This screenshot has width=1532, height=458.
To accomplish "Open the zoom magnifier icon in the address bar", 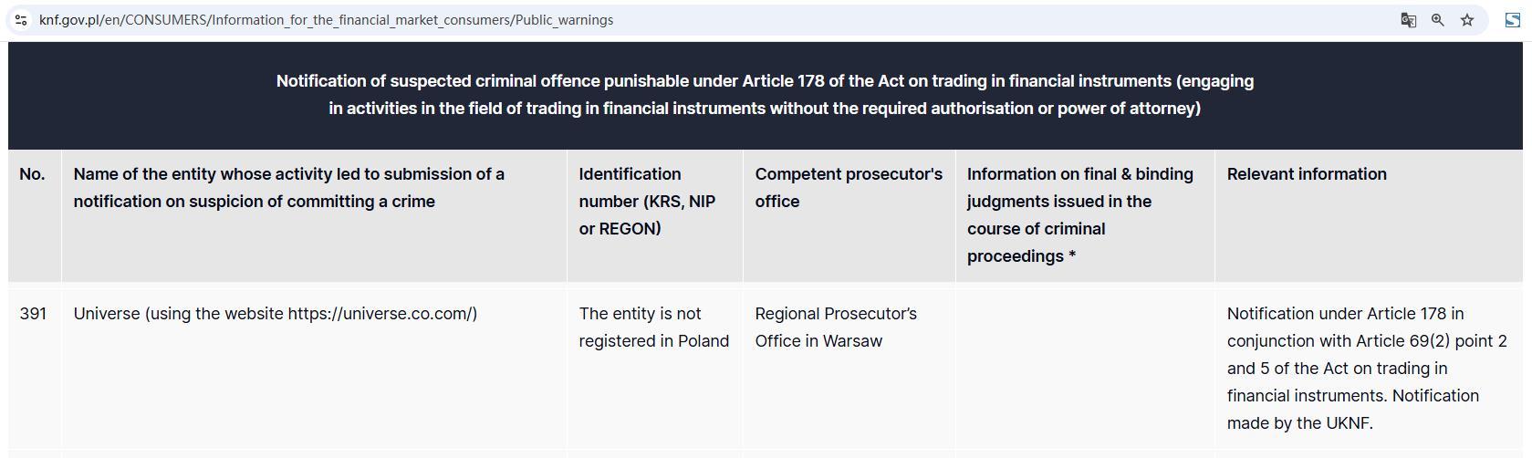I will point(1437,19).
